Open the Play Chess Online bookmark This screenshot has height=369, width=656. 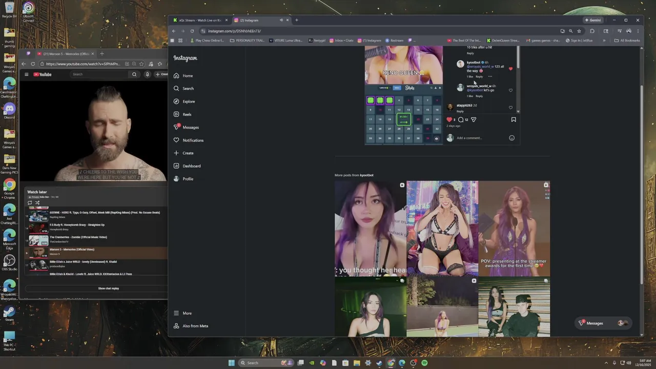[x=207, y=40]
